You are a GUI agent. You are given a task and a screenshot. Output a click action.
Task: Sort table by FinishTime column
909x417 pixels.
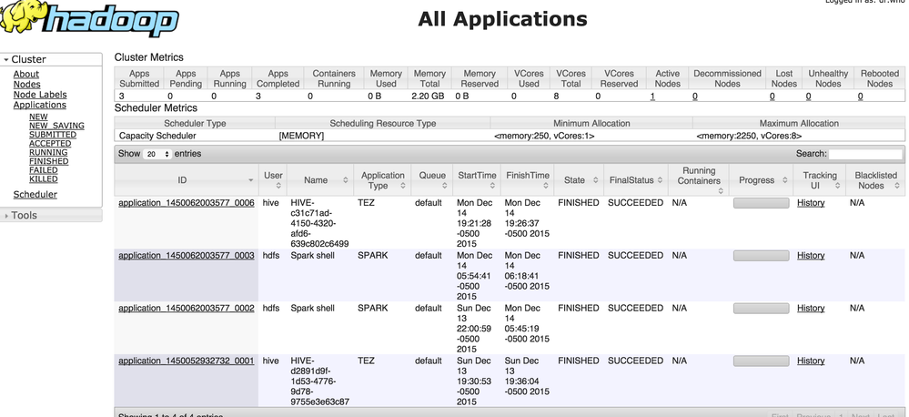tap(528, 180)
